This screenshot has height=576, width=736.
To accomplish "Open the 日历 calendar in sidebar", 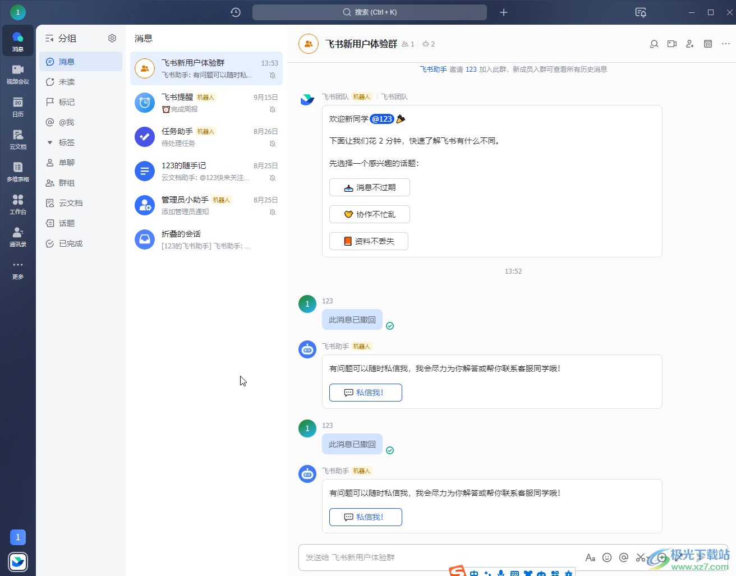I will (18, 106).
